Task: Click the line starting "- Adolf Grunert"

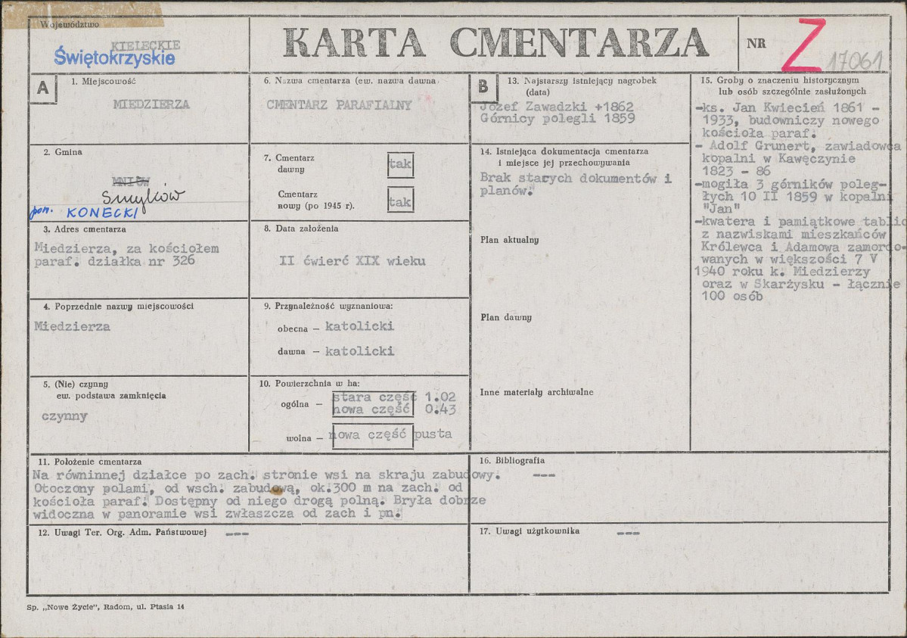Action: [798, 146]
